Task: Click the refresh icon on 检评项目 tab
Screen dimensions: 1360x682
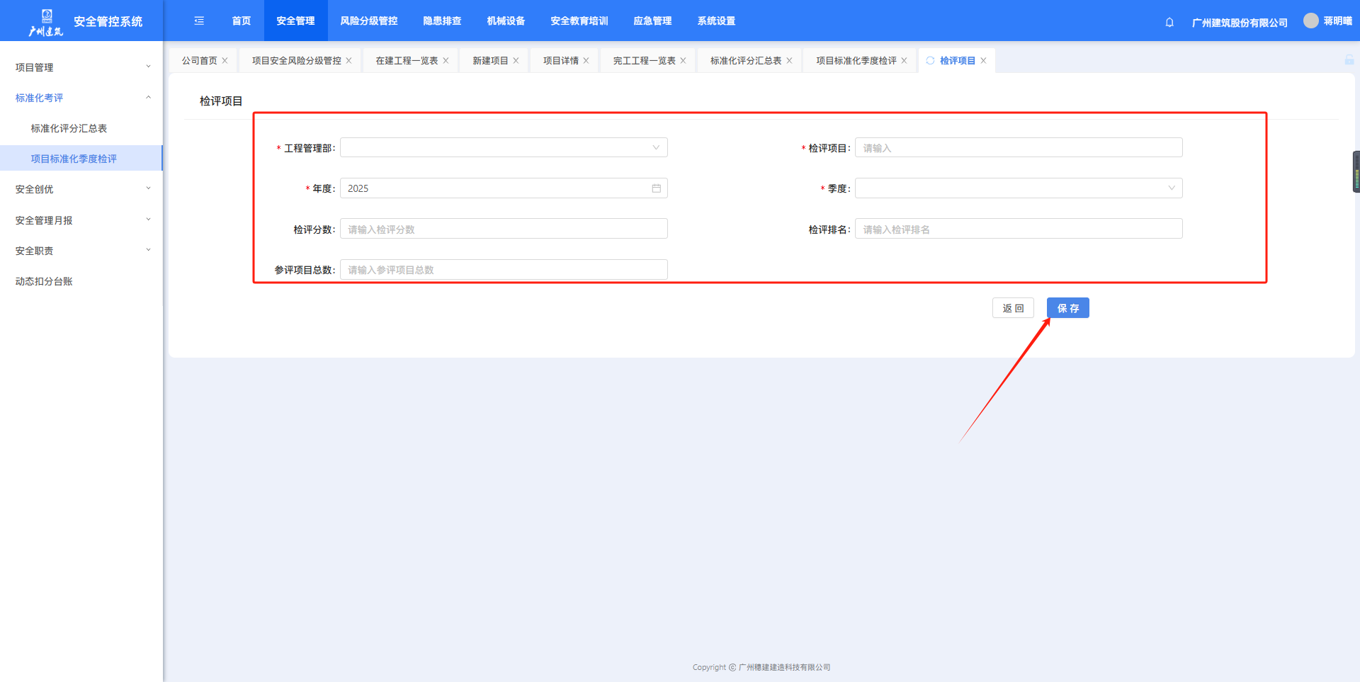Action: pyautogui.click(x=930, y=61)
